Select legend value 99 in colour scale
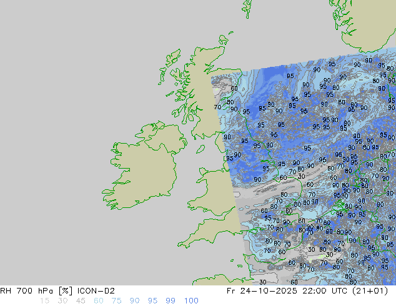Image resolution: width=396 pixels, height=306 pixels. [171, 301]
